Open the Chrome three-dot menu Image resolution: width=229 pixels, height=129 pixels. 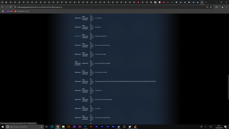click(226, 7)
